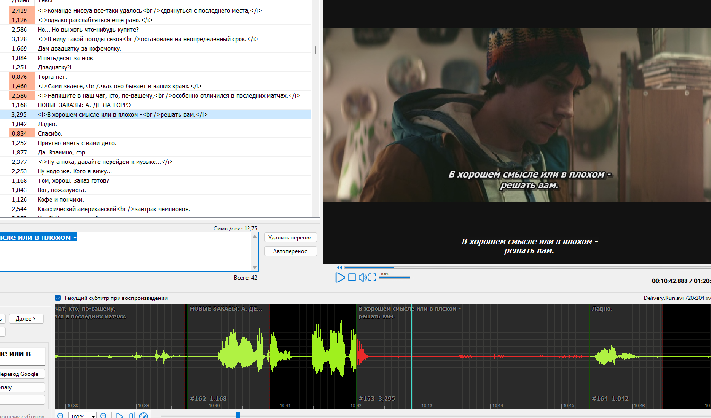Zoom out the waveform with the minus magnifier
Viewport: 711px width, 418px height.
pyautogui.click(x=60, y=416)
